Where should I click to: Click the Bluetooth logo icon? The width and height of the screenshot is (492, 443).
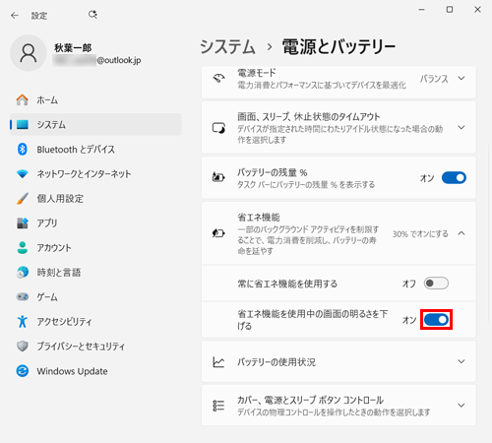[23, 150]
